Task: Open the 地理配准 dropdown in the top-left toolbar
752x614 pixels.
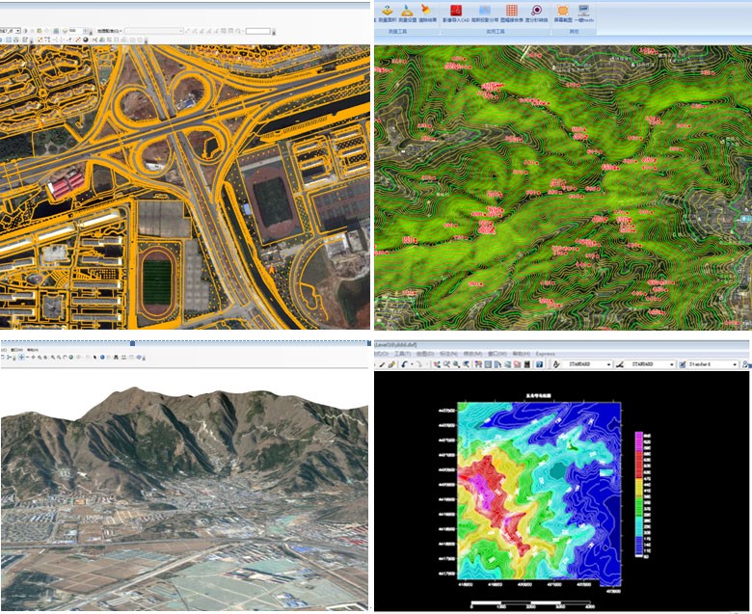Action: pos(121,31)
